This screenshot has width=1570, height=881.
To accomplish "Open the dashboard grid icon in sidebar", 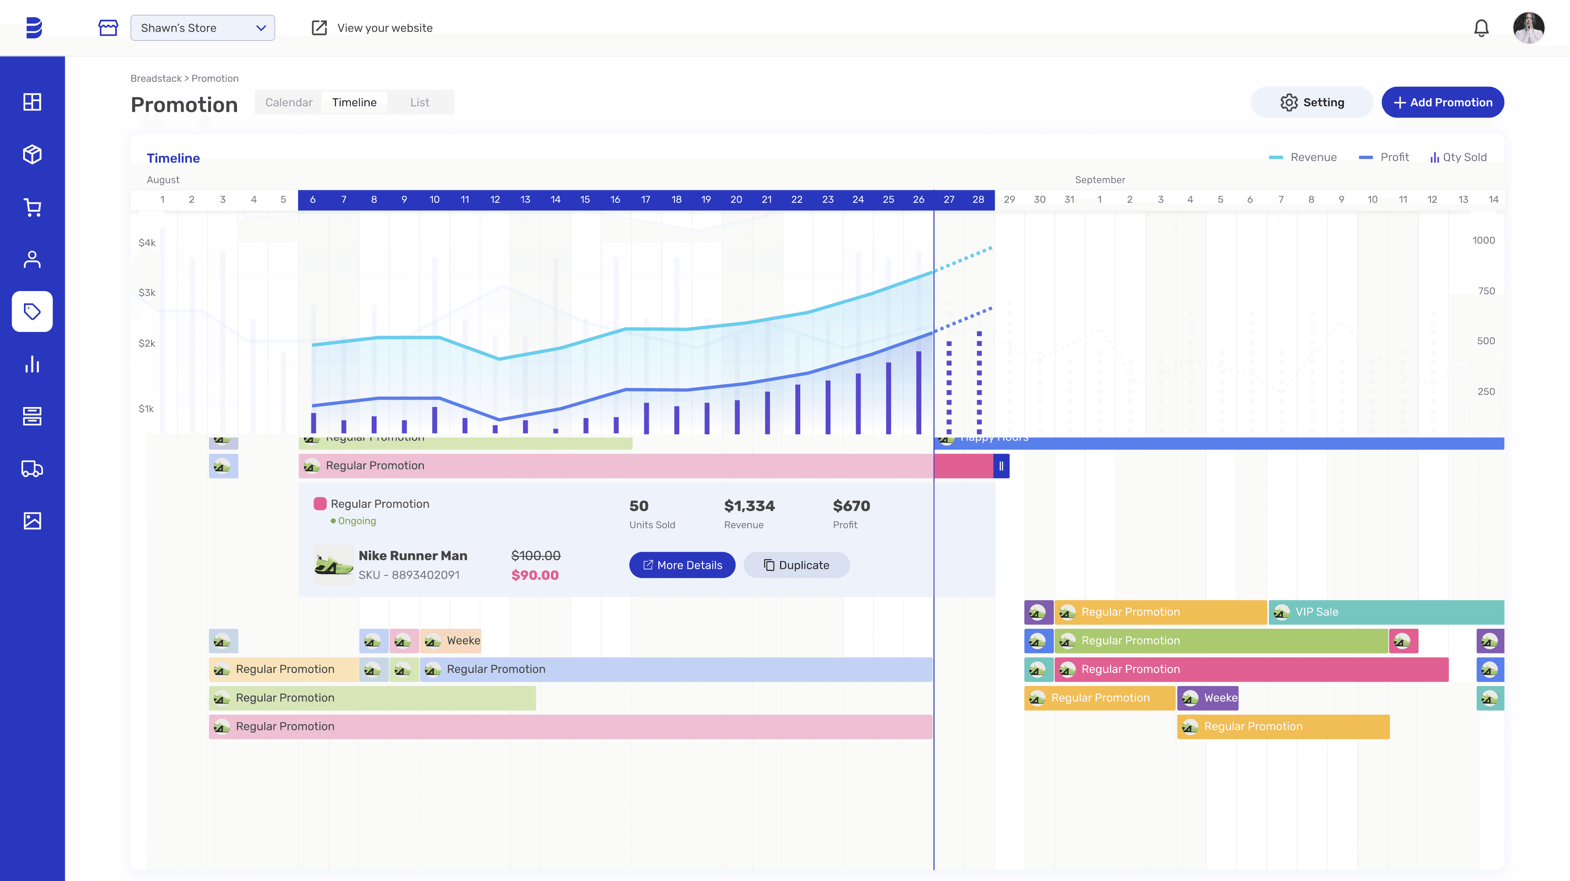I will coord(32,102).
